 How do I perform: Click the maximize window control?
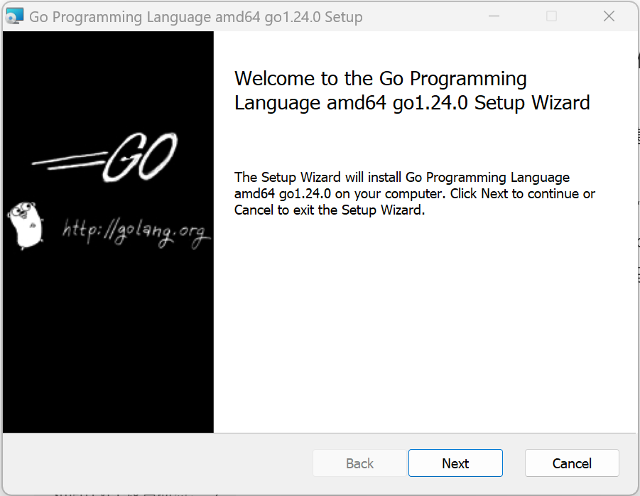551,15
